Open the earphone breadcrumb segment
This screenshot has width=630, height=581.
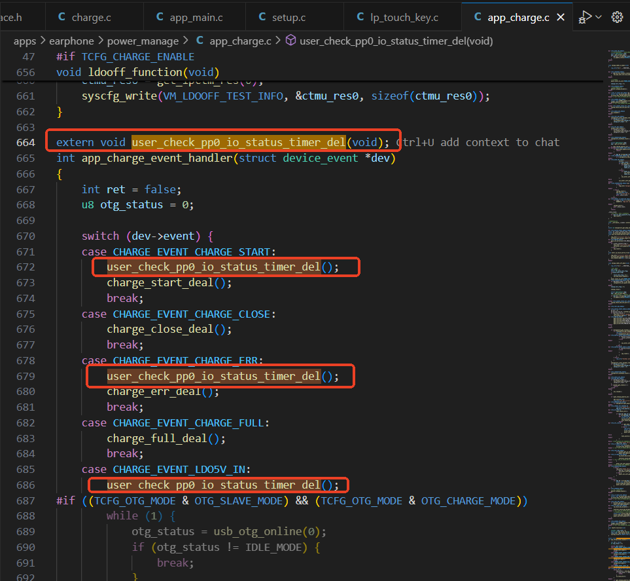click(x=71, y=41)
